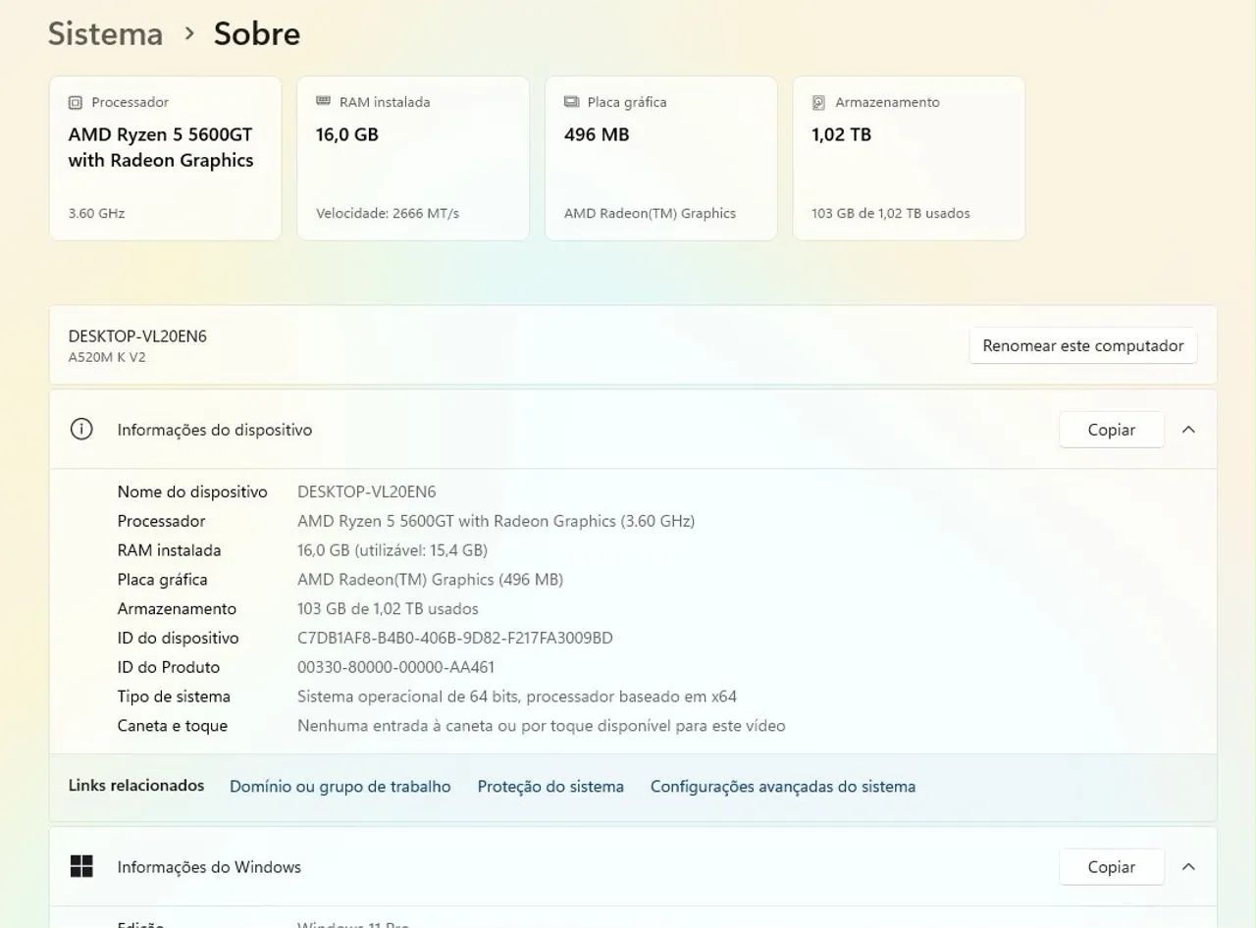Open the RAM instalada summary card
This screenshot has width=1256, height=928.
tap(413, 158)
